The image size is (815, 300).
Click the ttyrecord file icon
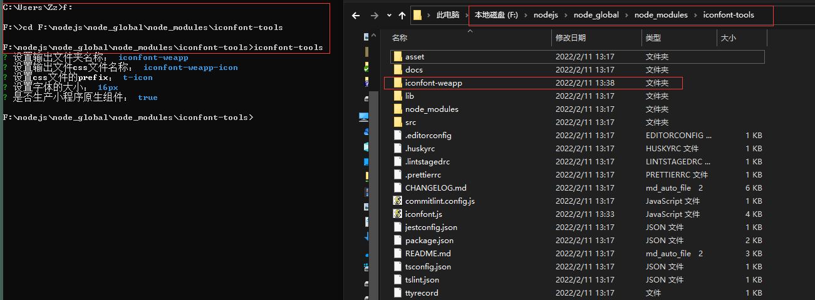(x=398, y=293)
